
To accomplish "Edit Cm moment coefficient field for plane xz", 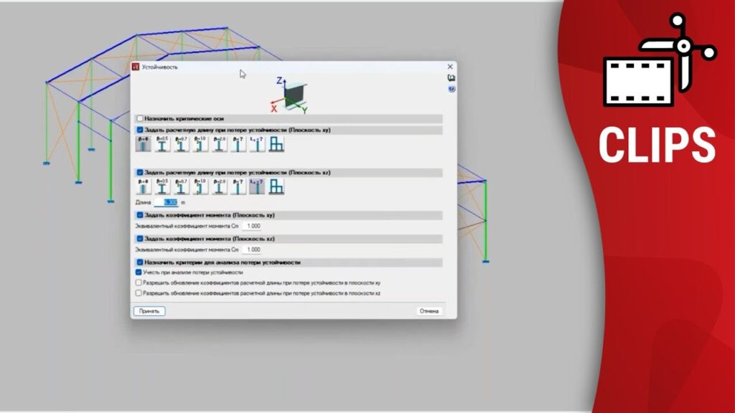I will pyautogui.click(x=252, y=250).
